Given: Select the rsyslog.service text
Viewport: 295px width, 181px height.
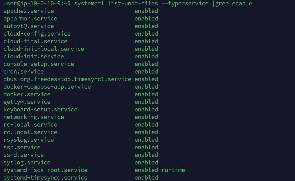Looking at the screenshot, I should click(29, 140).
